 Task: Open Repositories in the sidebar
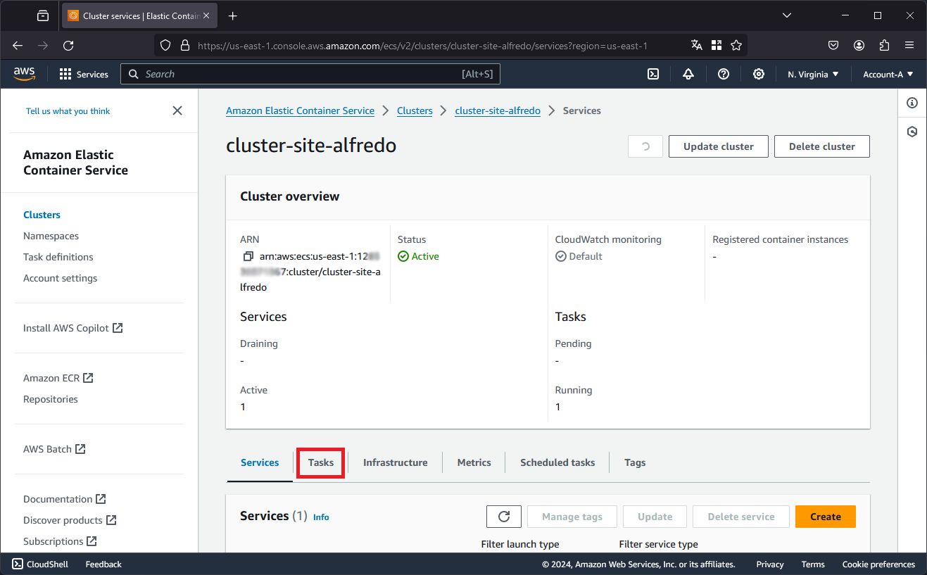click(51, 399)
